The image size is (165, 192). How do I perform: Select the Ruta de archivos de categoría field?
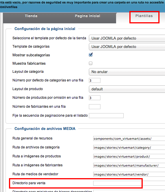coord(129,148)
